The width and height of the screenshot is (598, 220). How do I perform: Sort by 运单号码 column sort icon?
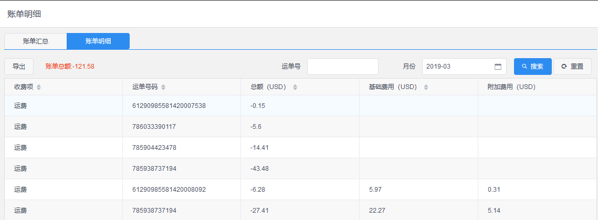[163, 87]
